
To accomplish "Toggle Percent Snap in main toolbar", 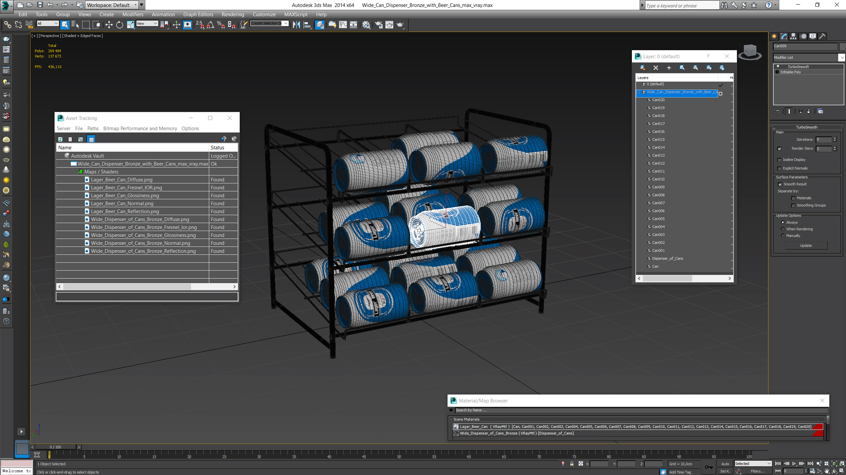I will pos(221,25).
